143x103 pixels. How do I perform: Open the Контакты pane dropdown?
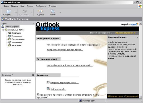pyautogui.click(x=12, y=75)
